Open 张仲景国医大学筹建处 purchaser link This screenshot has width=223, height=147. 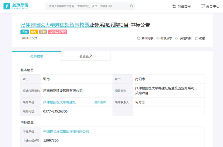(x=60, y=102)
